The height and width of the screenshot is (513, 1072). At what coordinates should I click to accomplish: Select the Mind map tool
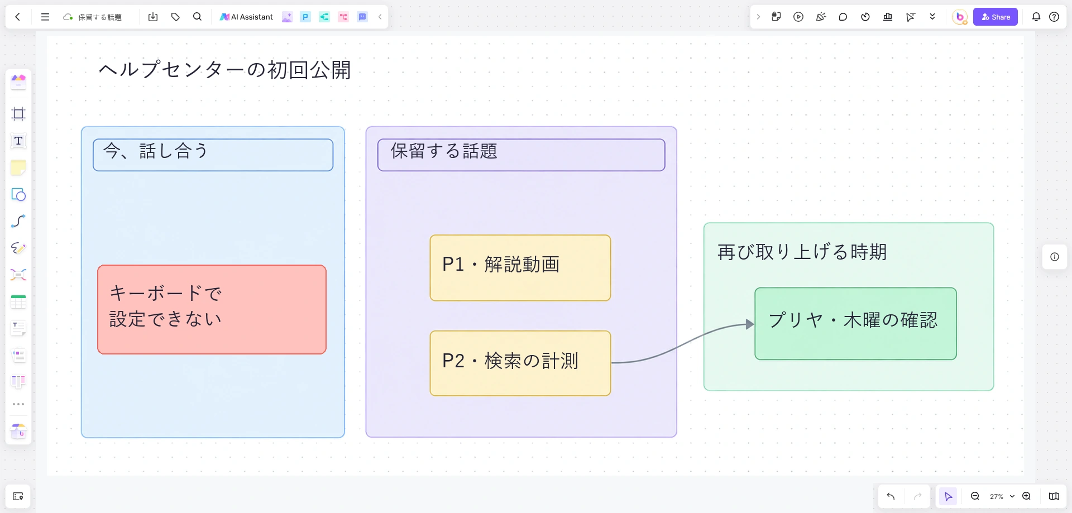(x=18, y=275)
